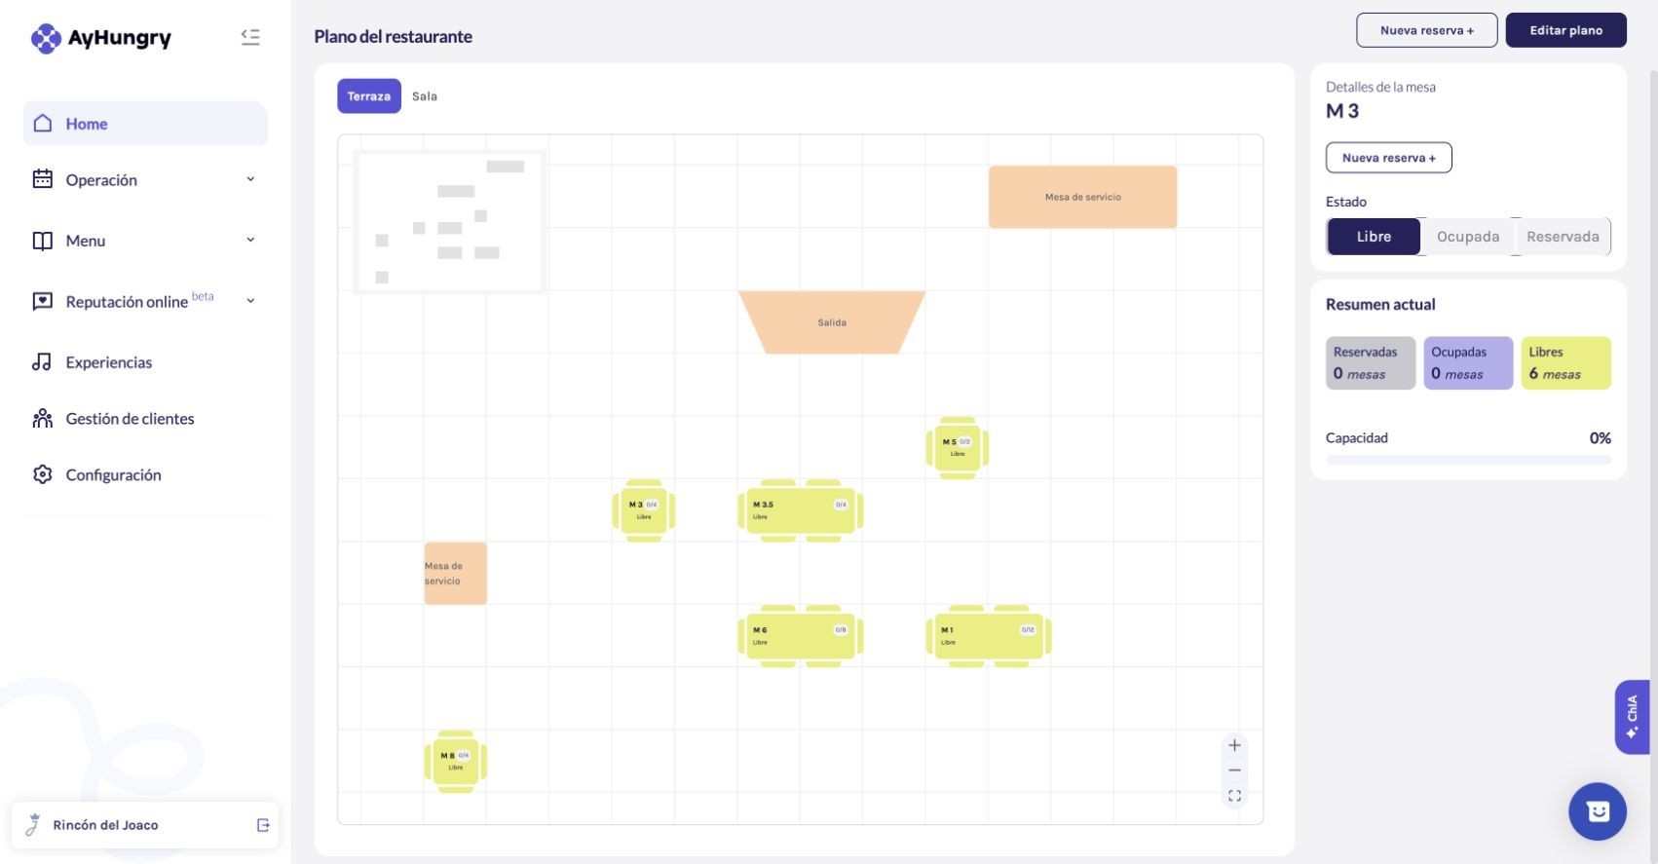Click the Configuración gear icon

tap(43, 474)
